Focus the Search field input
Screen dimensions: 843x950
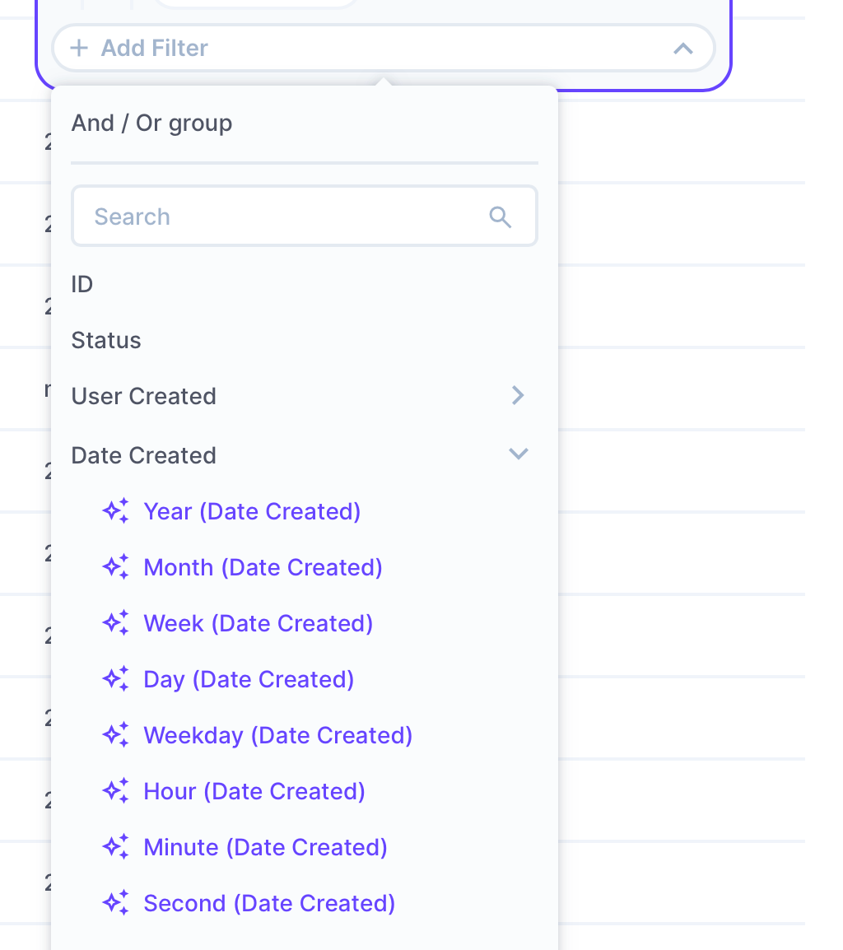pos(280,217)
